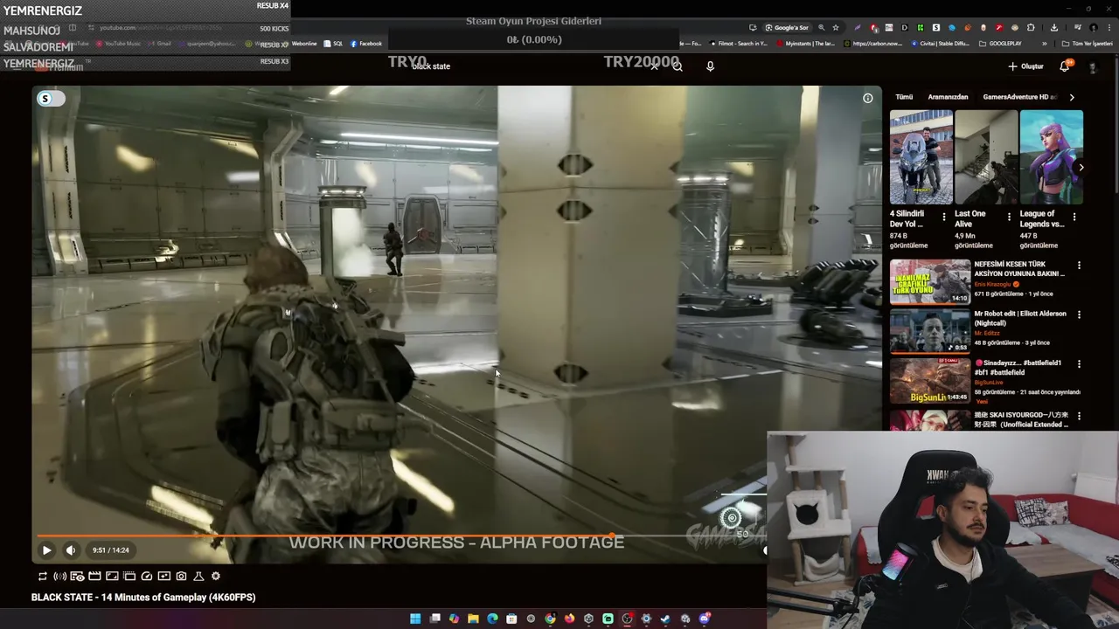
Task: Open 4 Silindirli Dev Yol short
Action: [921, 157]
